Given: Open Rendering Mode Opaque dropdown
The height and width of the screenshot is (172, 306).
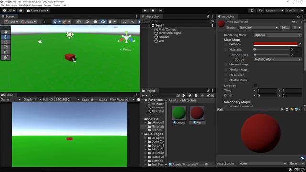Looking at the screenshot, I should pyautogui.click(x=277, y=35).
